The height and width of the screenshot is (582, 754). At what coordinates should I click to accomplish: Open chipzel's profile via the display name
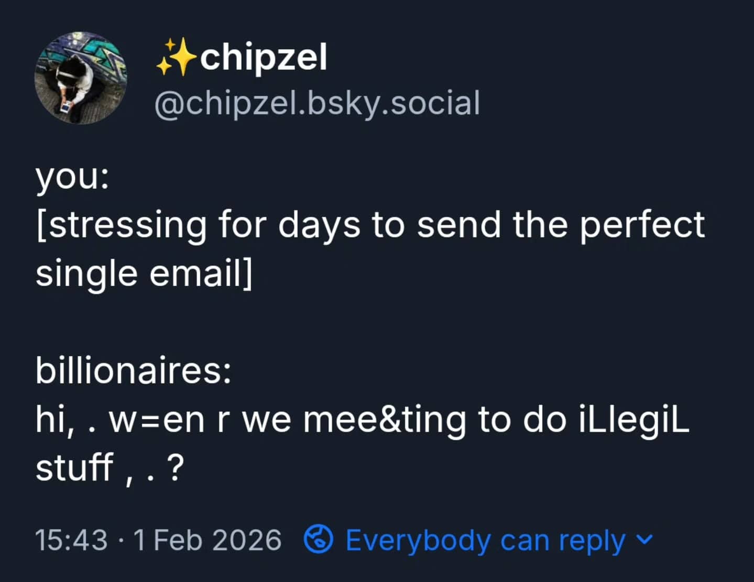click(x=265, y=57)
